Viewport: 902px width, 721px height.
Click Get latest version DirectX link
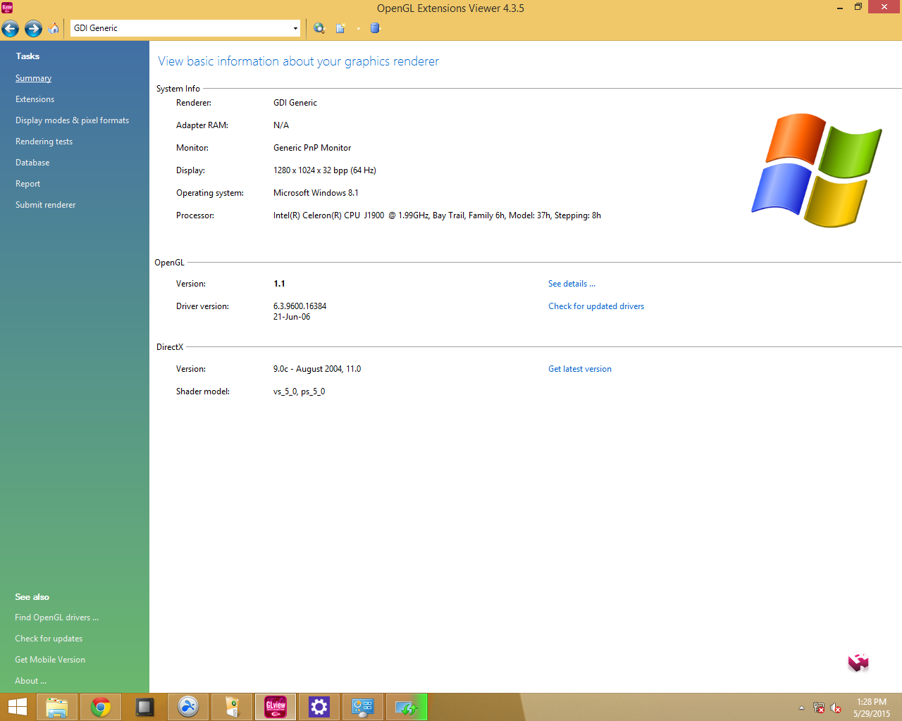pyautogui.click(x=580, y=369)
